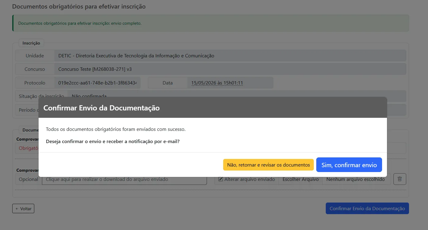Click the Protocolo value field
This screenshot has height=230, width=428.
97,83
